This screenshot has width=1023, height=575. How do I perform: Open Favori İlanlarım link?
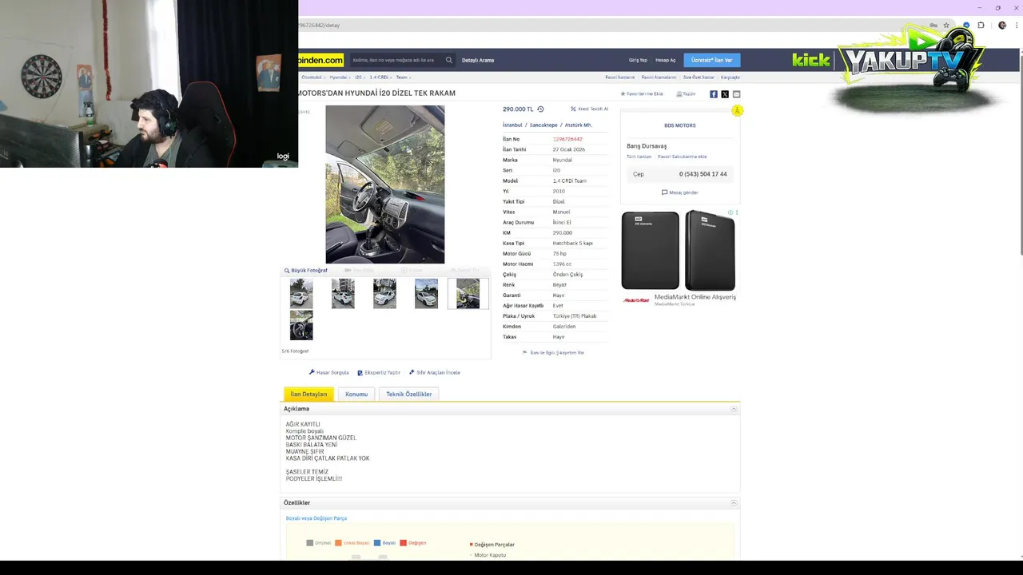(x=620, y=77)
